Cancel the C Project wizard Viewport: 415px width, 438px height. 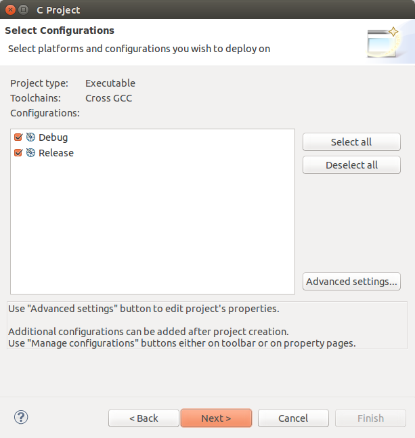(x=293, y=418)
